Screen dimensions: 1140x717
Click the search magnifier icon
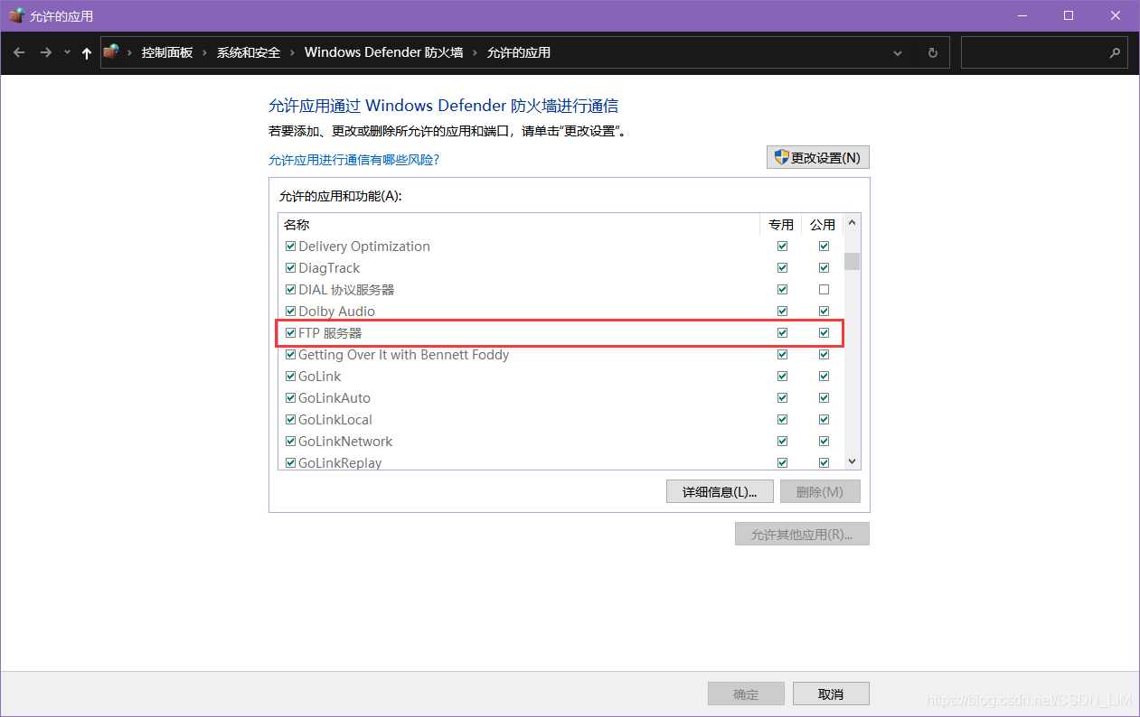coord(1115,52)
